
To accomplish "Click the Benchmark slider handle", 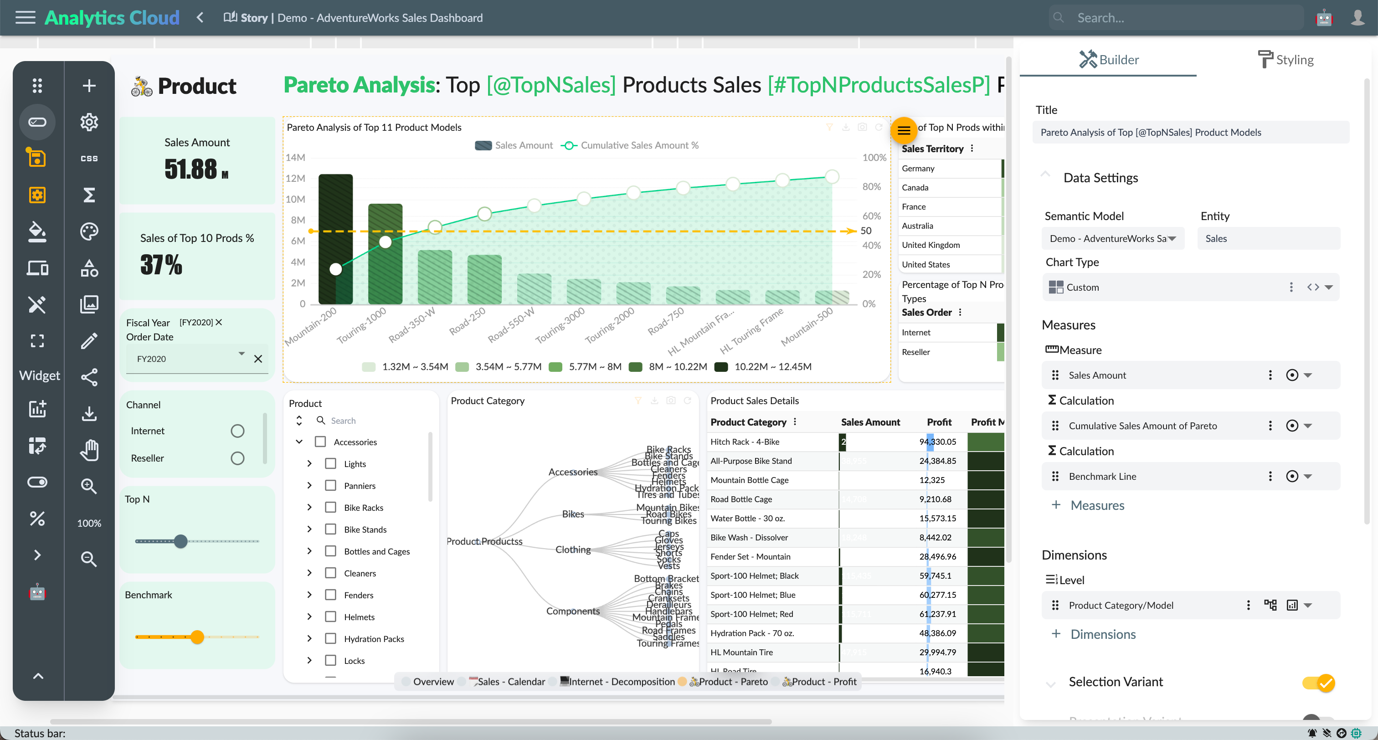I will pyautogui.click(x=197, y=637).
